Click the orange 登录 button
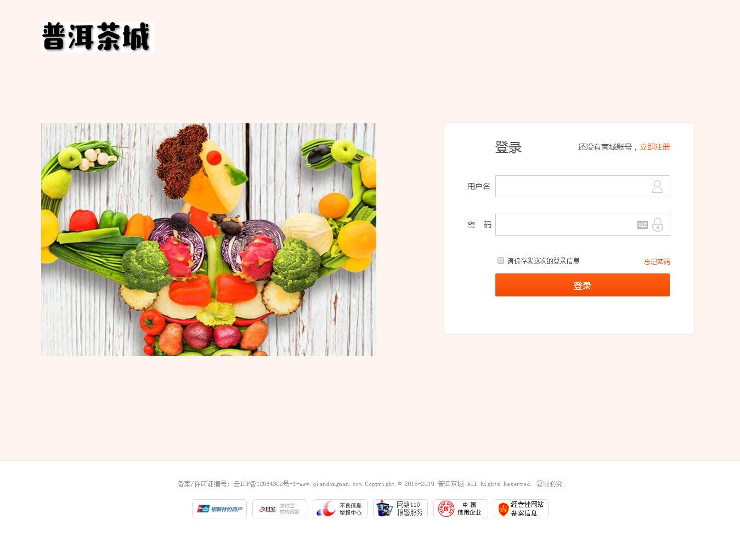 pos(583,285)
